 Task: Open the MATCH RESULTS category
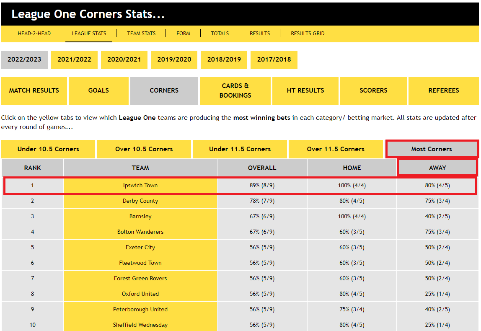34,91
